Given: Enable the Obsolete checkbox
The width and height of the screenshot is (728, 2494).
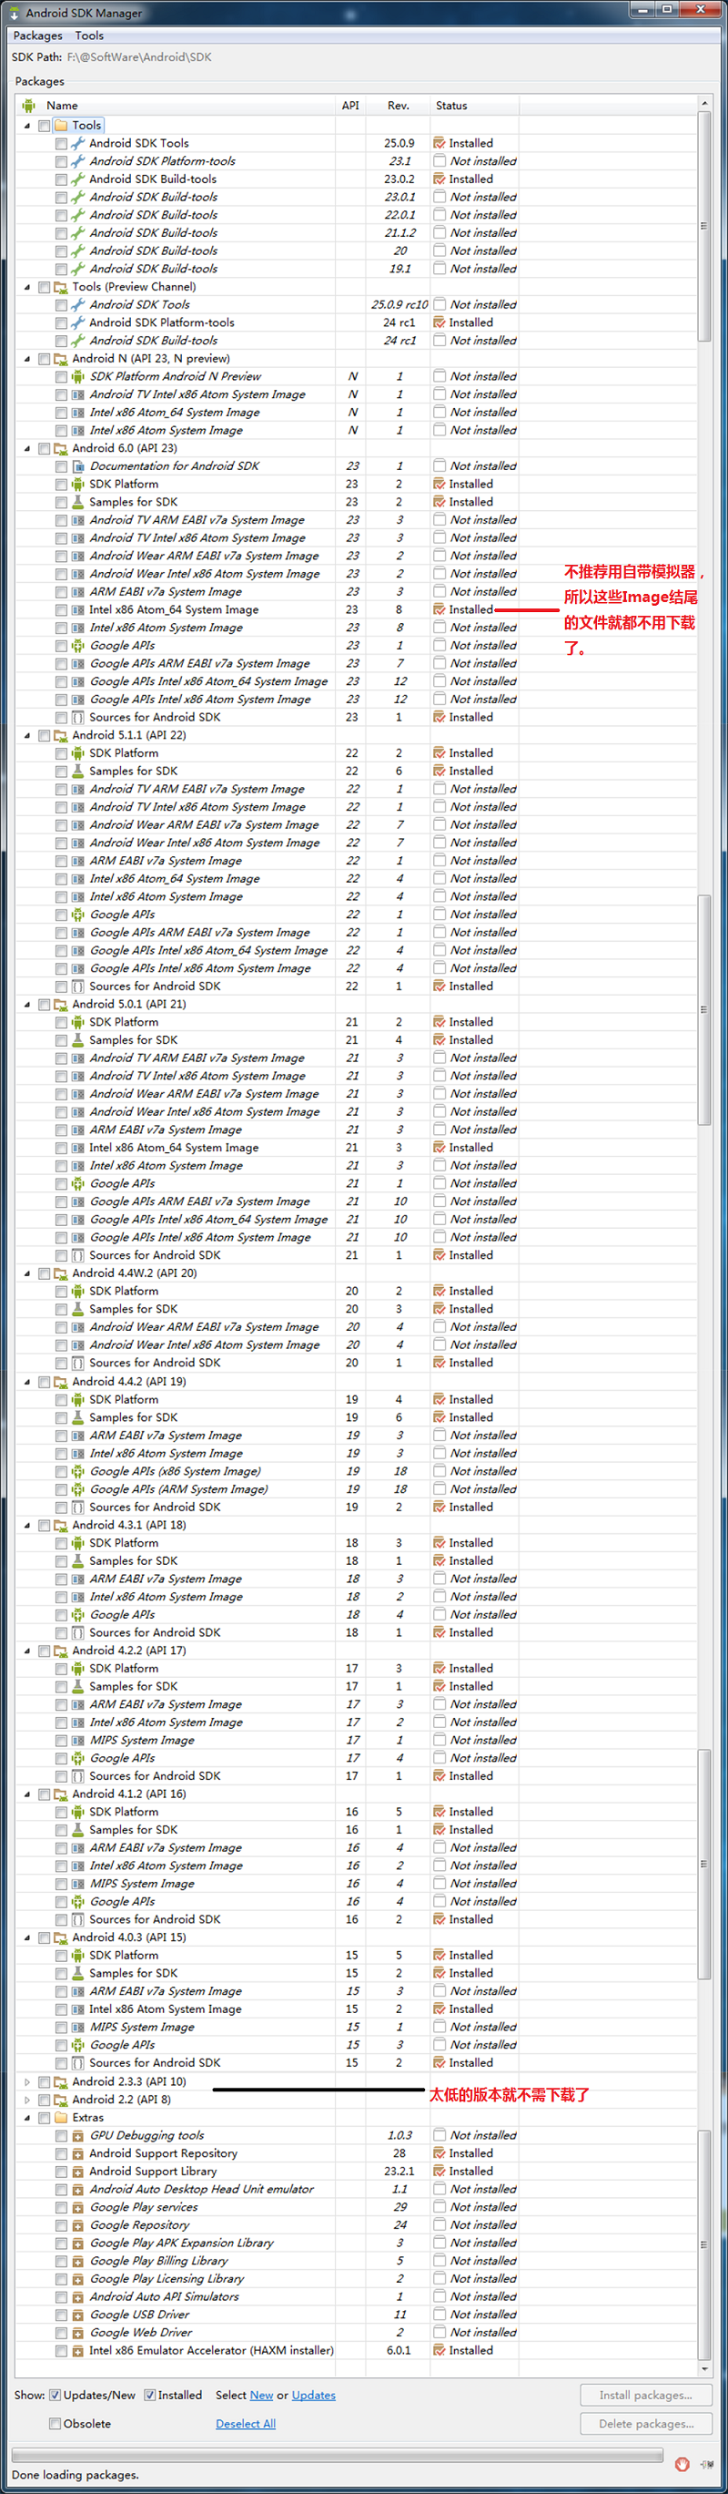Looking at the screenshot, I should [56, 2423].
